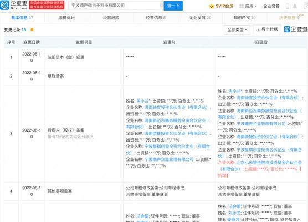Switch to the 法律诉讼 tab
The width and height of the screenshot is (308, 222).
tap(67, 18)
